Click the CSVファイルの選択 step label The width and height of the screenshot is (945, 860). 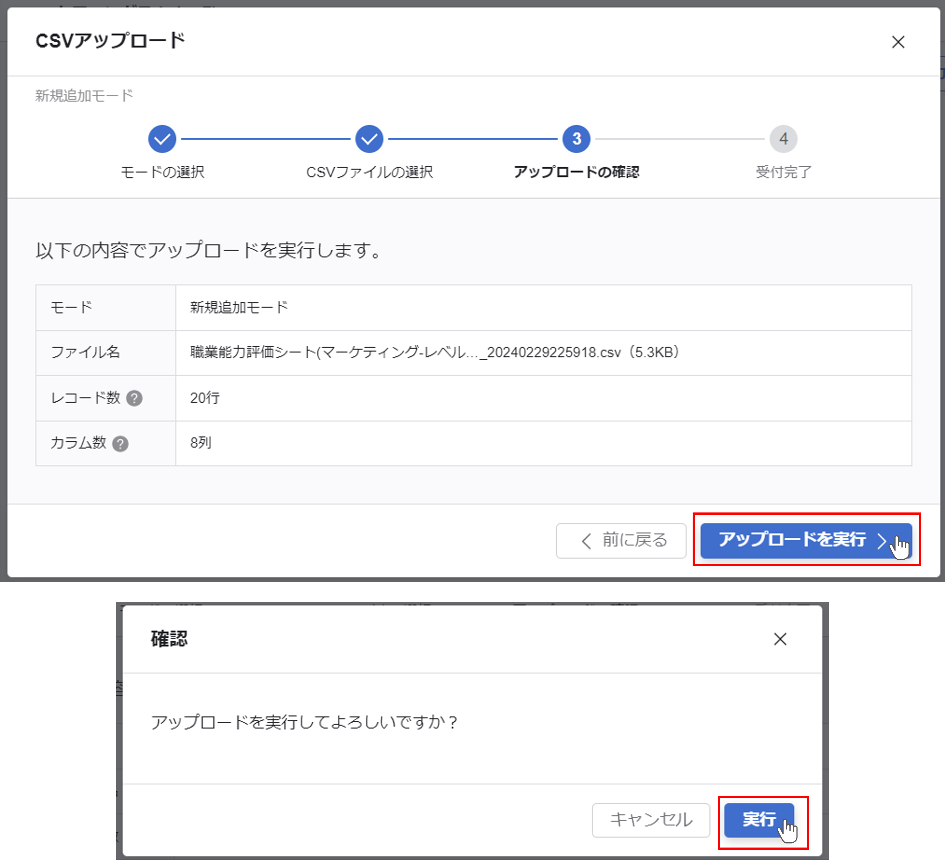pyautogui.click(x=370, y=172)
